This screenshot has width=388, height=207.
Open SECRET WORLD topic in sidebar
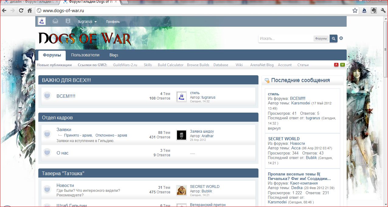pos(284,139)
